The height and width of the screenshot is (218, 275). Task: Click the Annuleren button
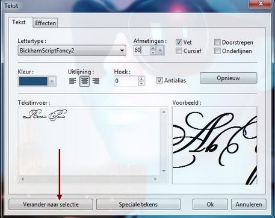(x=249, y=204)
